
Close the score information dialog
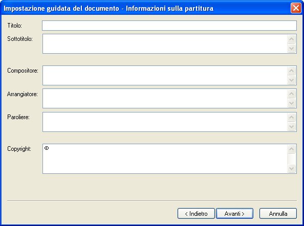coord(296,8)
